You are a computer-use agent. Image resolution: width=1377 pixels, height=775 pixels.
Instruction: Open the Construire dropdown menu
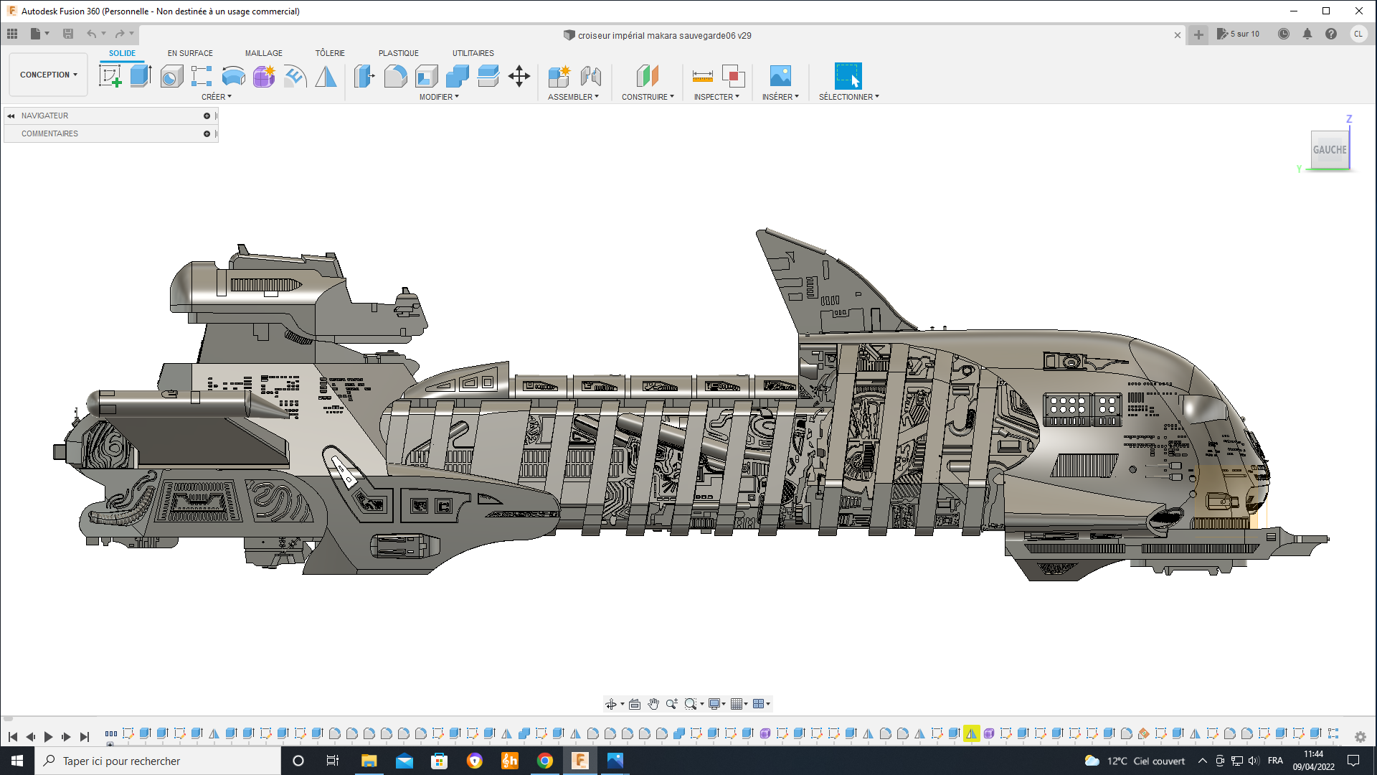[647, 97]
